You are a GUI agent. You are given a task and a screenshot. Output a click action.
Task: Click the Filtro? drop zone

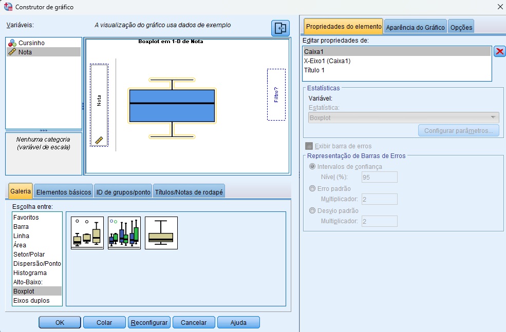pos(276,94)
